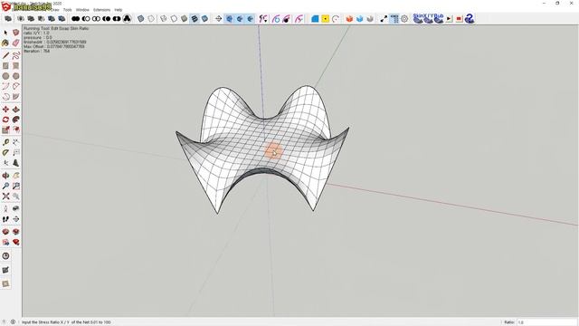Viewport: 579px width, 326px height.
Task: Click the Ratio measurements input field
Action: tap(546, 322)
